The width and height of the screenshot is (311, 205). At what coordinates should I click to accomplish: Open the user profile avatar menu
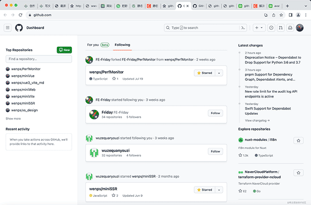pyautogui.click(x=300, y=28)
